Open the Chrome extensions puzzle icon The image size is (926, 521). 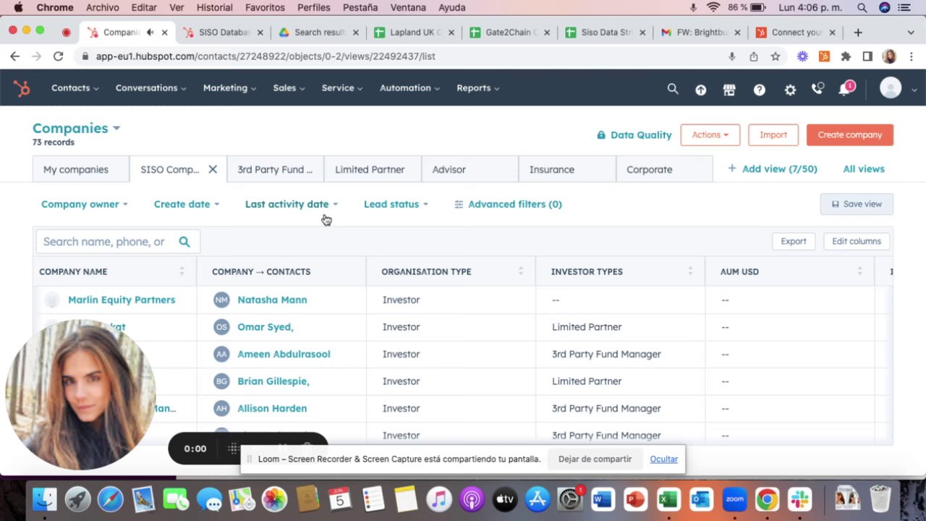[846, 56]
